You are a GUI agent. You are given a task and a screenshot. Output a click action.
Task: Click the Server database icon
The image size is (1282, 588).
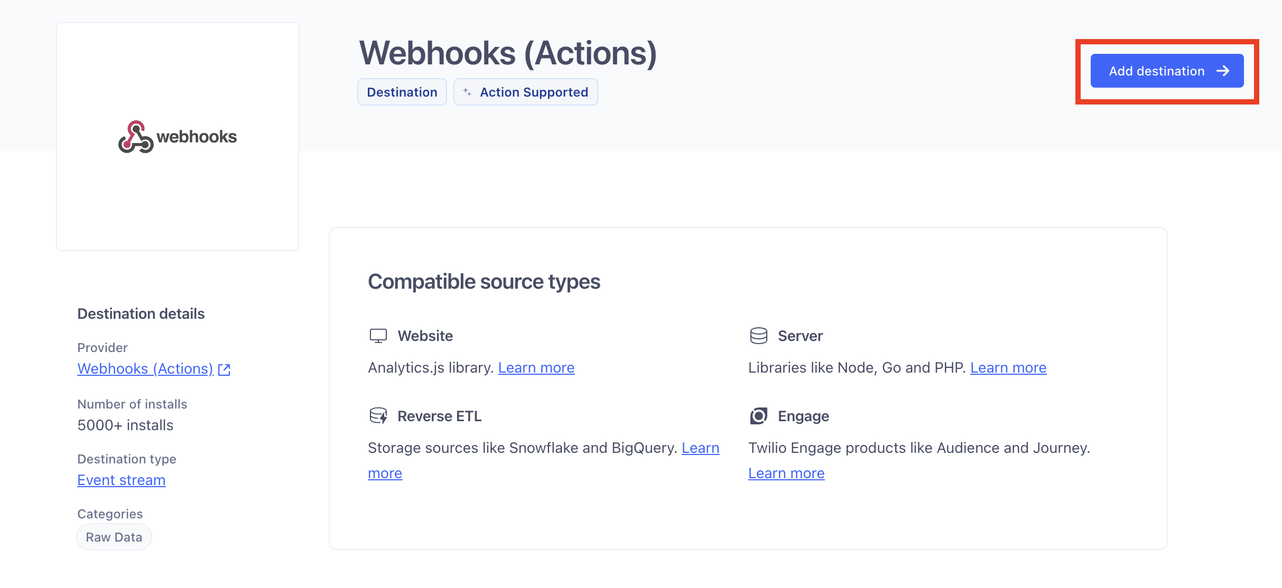759,336
